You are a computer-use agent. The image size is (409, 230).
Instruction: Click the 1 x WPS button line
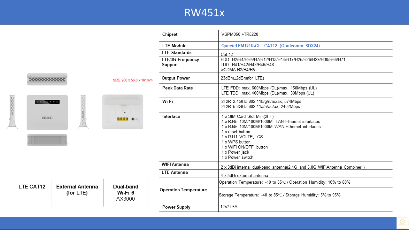(236, 142)
